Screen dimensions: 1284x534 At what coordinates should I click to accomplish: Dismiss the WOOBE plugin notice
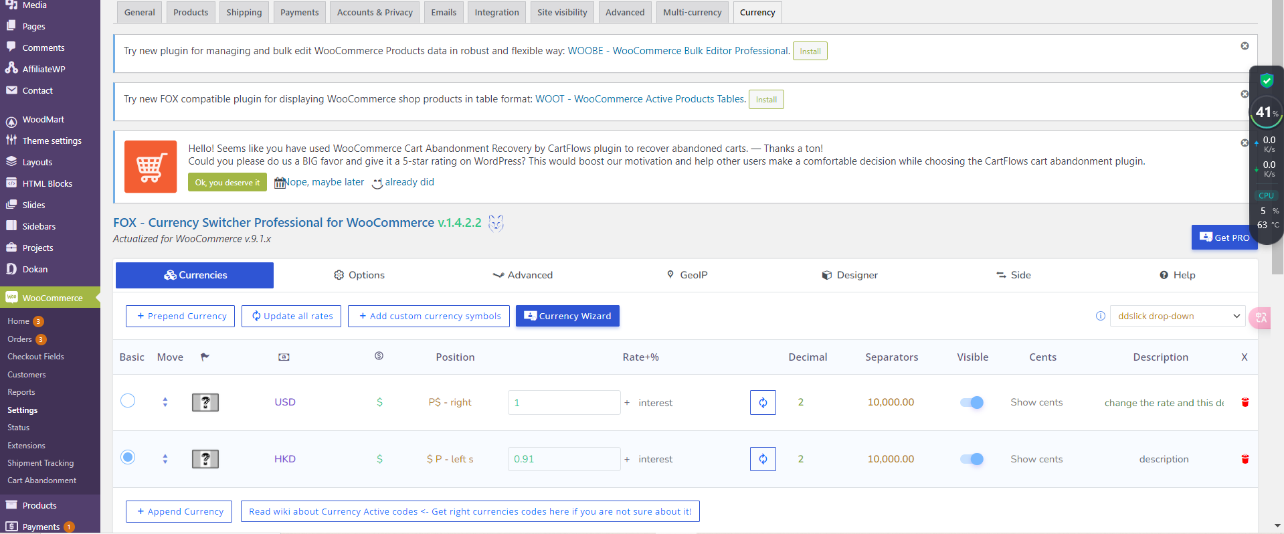[x=1245, y=46]
